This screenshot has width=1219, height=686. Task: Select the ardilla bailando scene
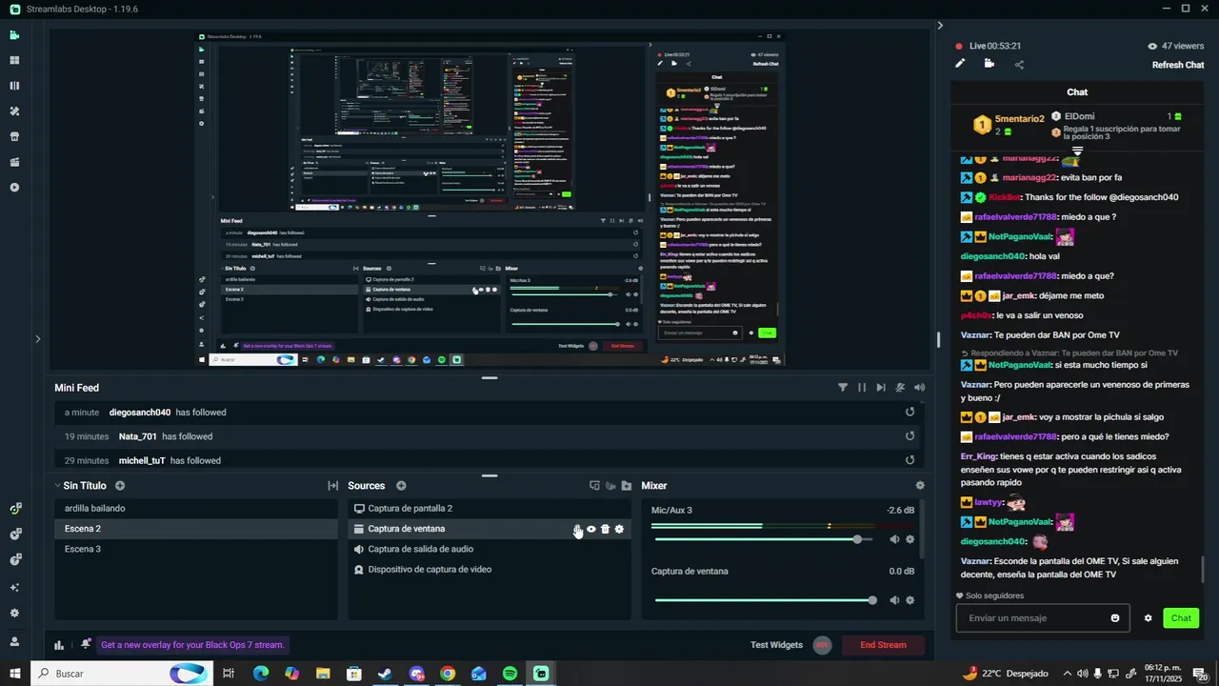click(196, 509)
